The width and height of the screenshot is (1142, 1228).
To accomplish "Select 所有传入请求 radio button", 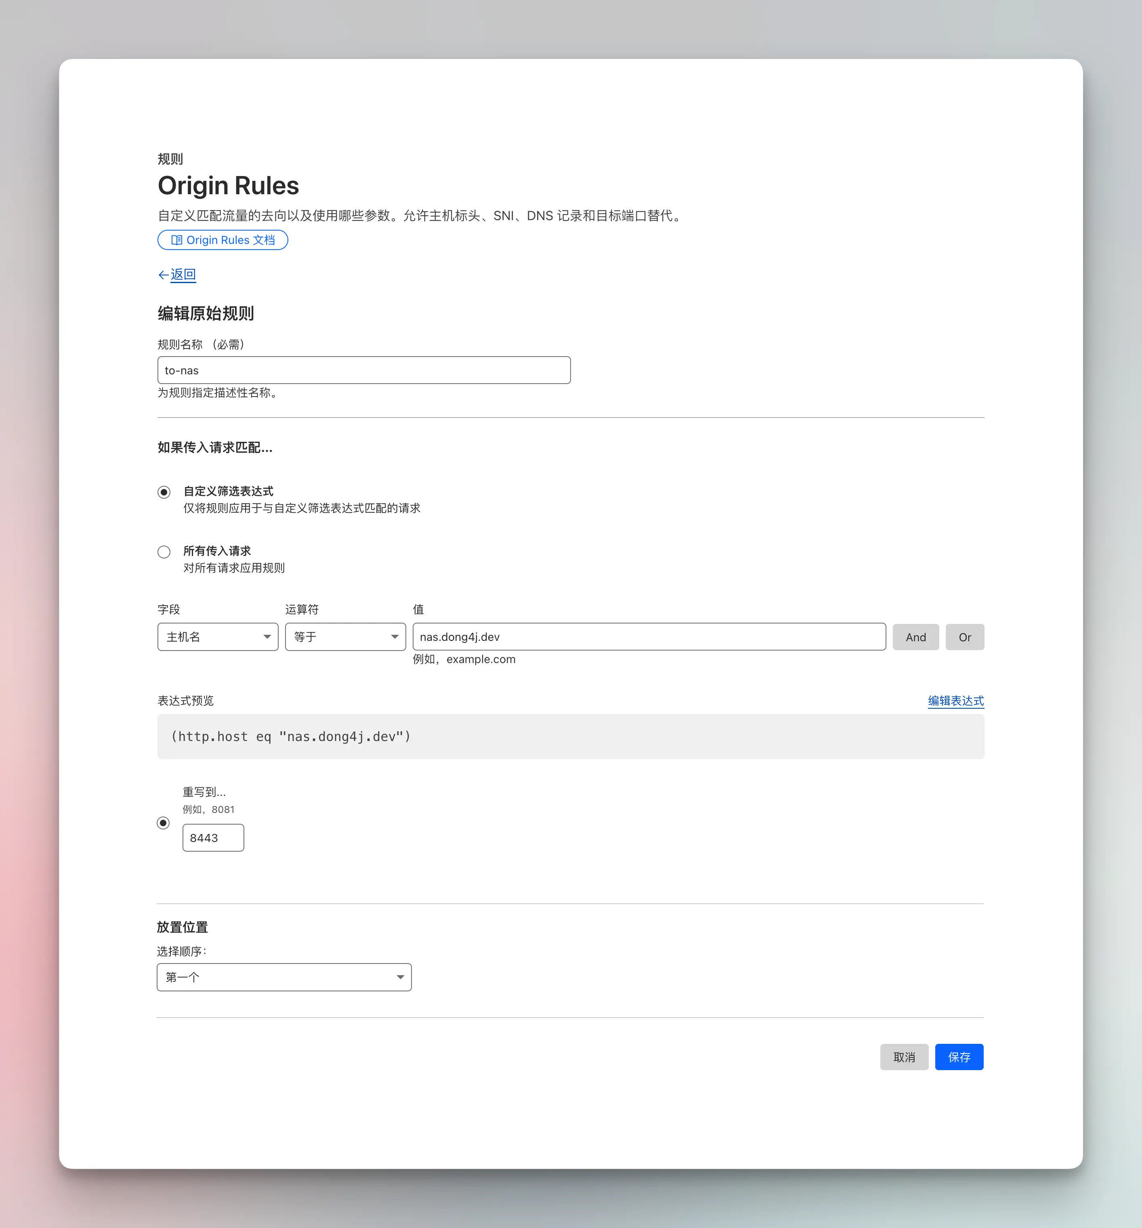I will pos(164,552).
